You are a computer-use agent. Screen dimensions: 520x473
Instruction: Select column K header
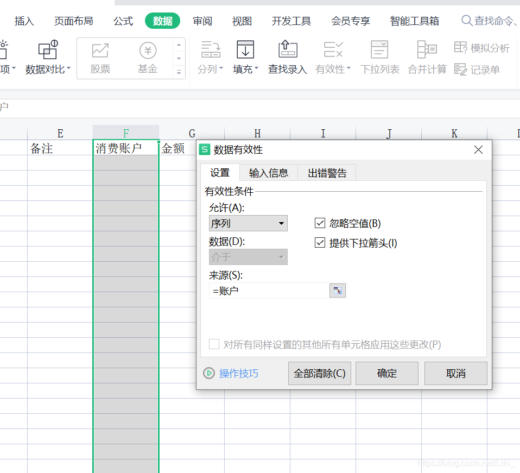454,133
